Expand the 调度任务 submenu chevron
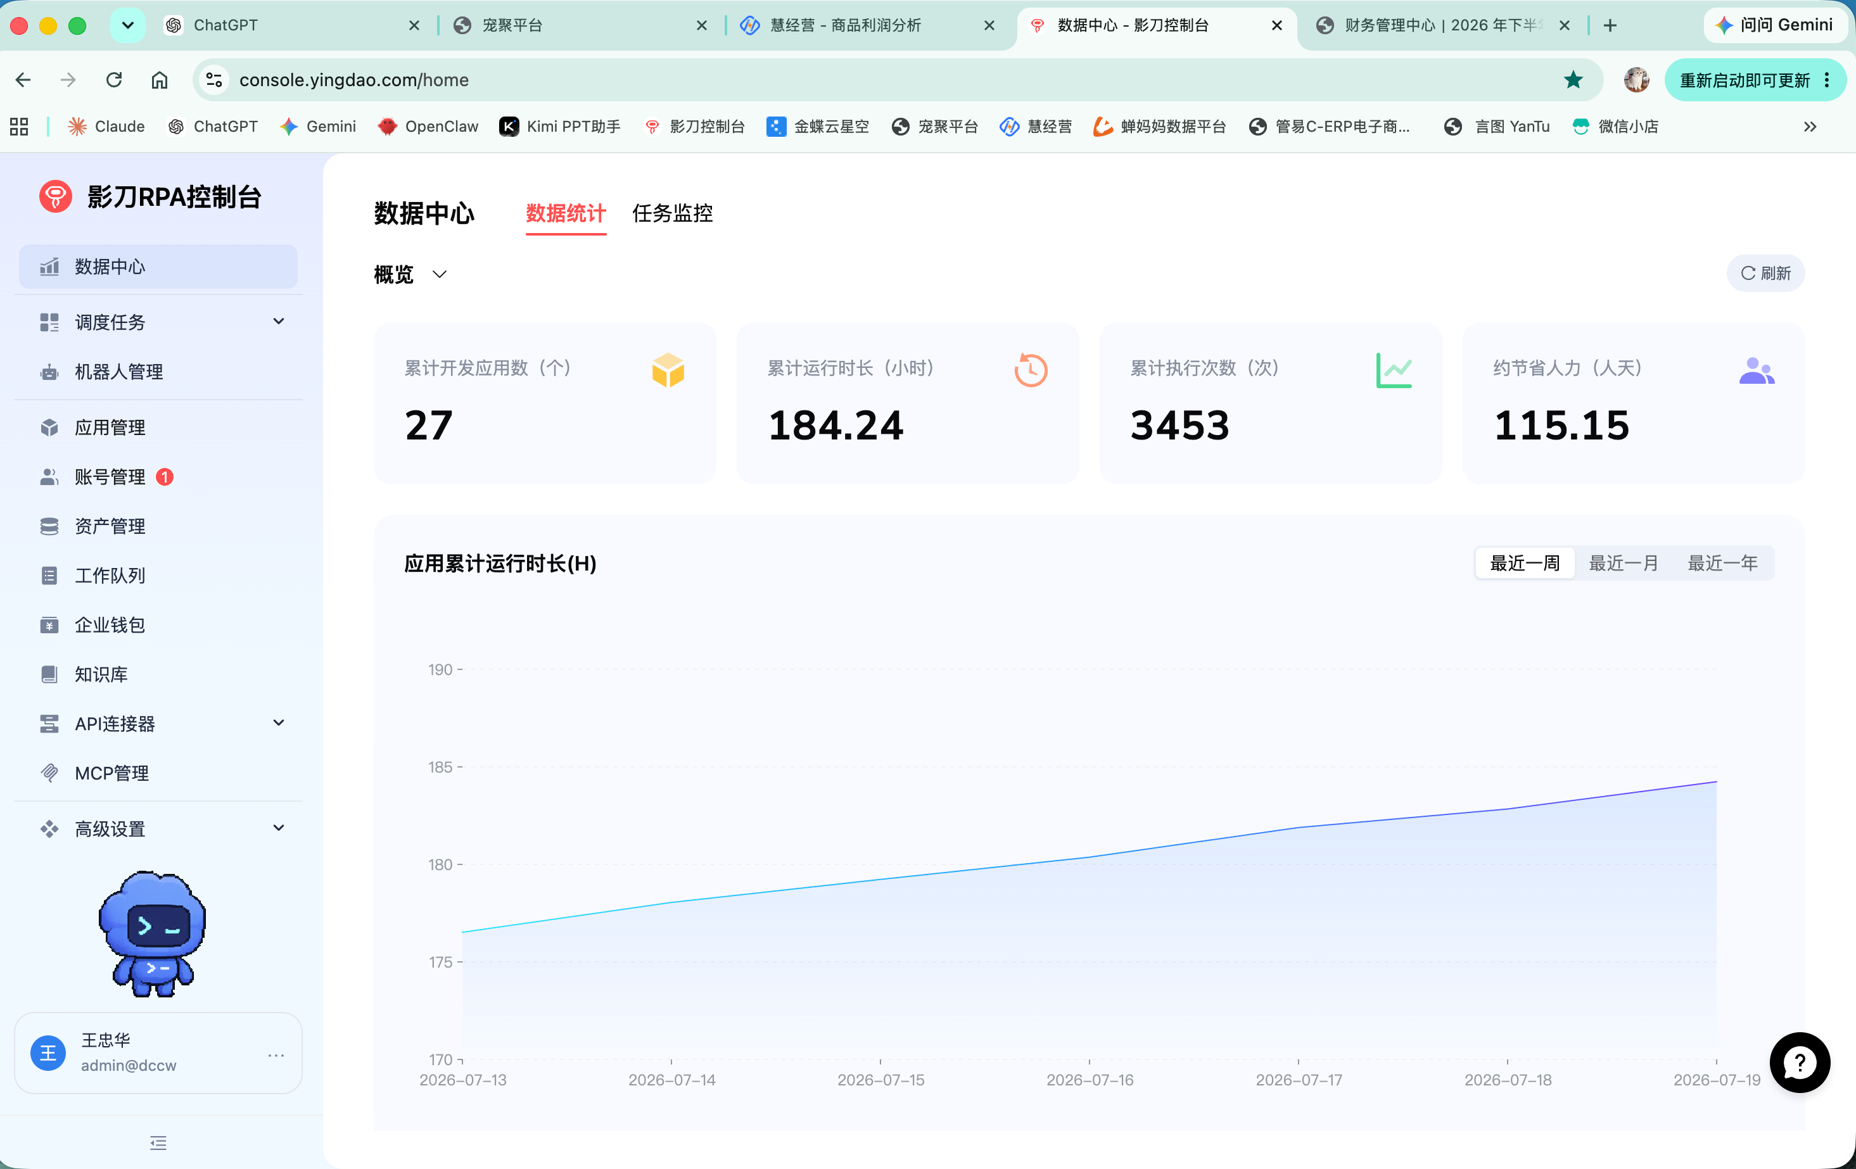This screenshot has height=1169, width=1856. coord(279,321)
